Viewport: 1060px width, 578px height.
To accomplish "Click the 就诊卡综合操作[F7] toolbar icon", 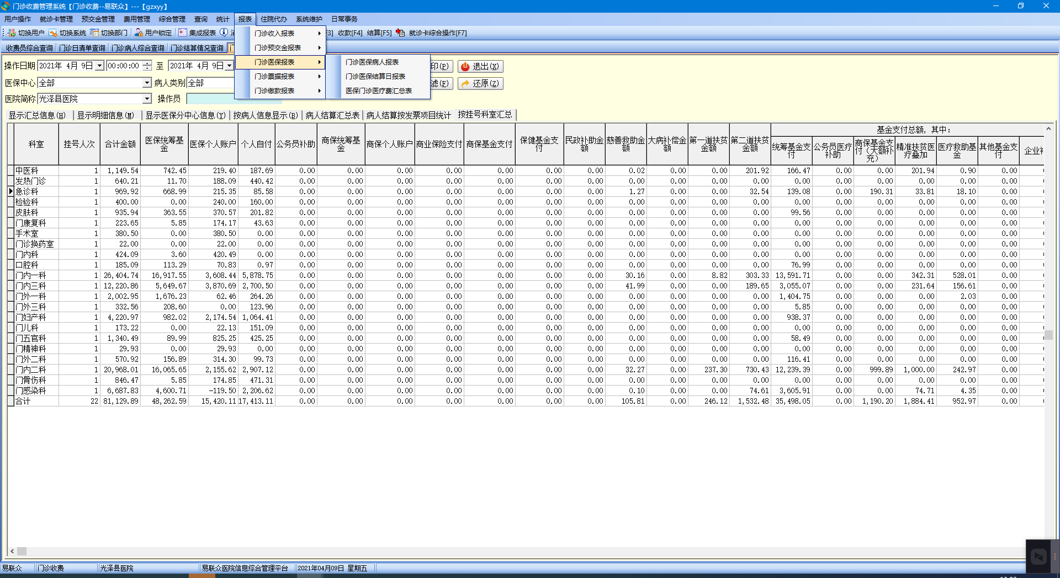I will click(400, 33).
